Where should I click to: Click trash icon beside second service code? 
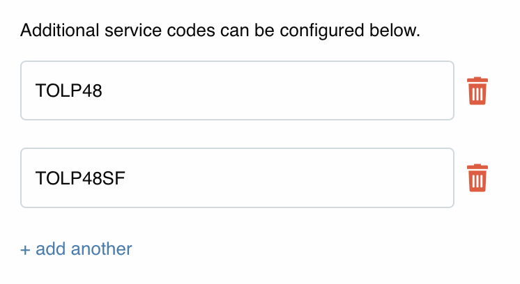pos(477,178)
